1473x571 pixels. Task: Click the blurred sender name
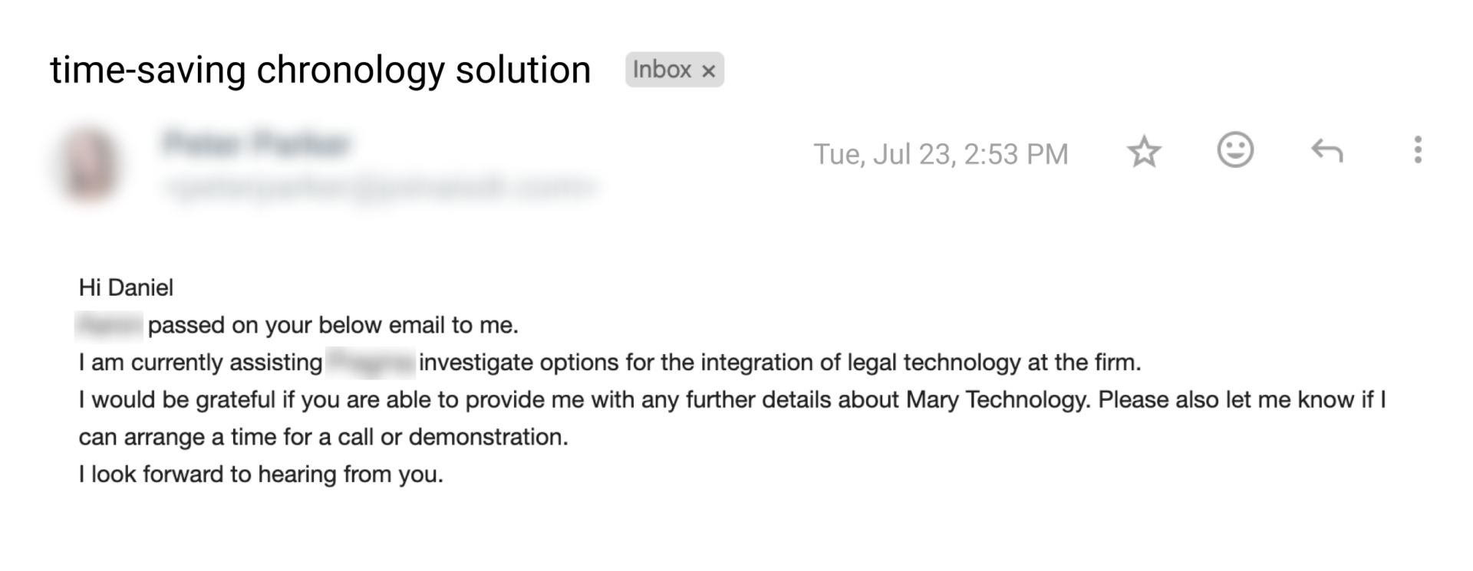pyautogui.click(x=257, y=143)
